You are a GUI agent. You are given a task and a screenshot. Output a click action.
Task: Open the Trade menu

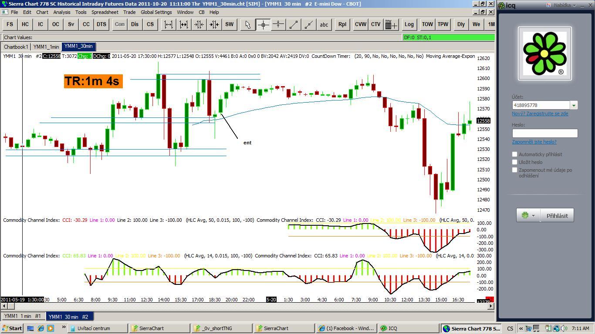point(129,12)
